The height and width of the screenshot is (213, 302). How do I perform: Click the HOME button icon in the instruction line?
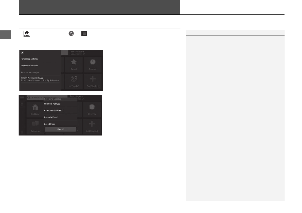tap(27, 34)
